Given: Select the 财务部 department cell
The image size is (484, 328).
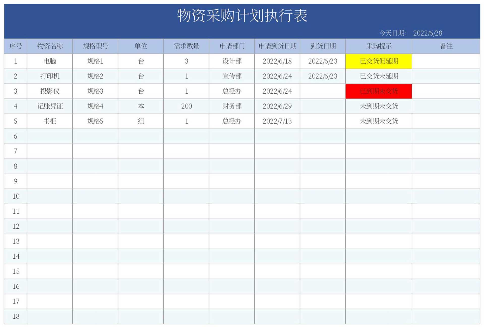Looking at the screenshot, I should pos(232,106).
